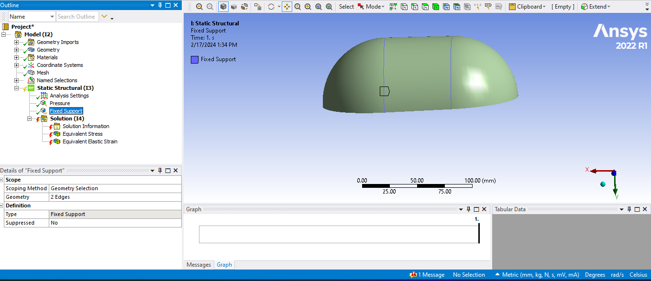Click the Geometry '2 Edges' value cell
This screenshot has height=281, width=651.
point(115,197)
